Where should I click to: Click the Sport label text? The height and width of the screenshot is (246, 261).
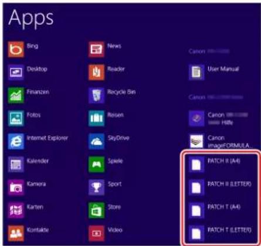(115, 184)
